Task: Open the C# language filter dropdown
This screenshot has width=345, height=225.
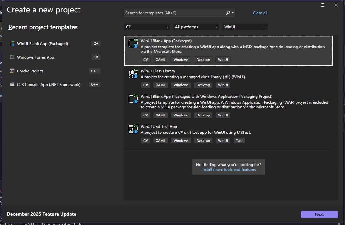Action: (147, 27)
